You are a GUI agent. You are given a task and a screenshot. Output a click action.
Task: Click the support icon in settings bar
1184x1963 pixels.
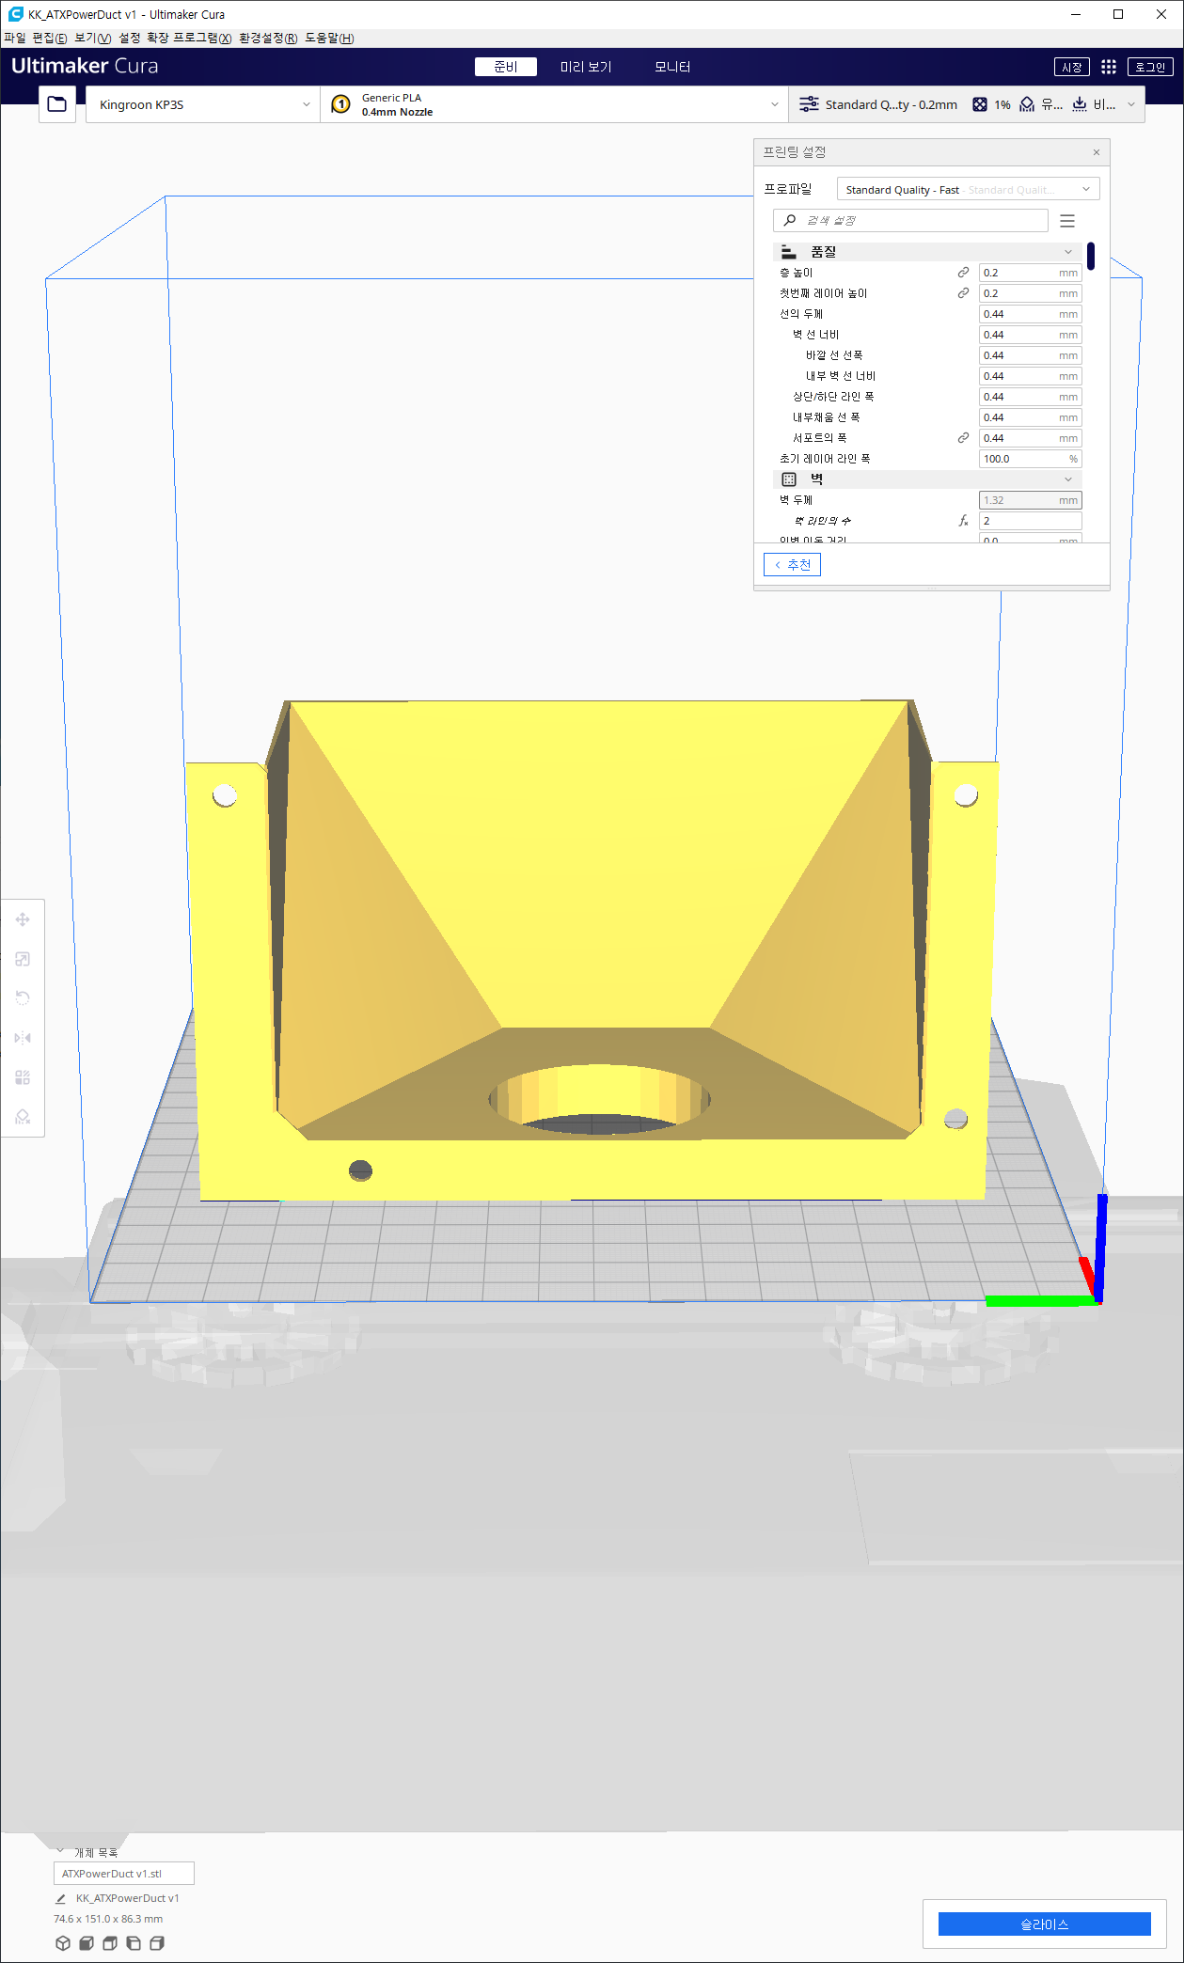coord(1027,104)
